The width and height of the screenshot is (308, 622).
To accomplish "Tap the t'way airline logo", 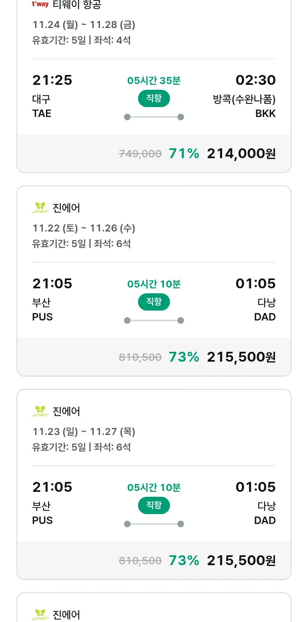I will (x=40, y=5).
